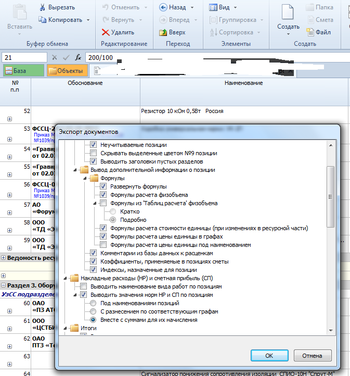Toggle Формулы расчета физобъема checkbox
Image resolution: width=350 pixels, height=376 pixels.
click(x=103, y=195)
